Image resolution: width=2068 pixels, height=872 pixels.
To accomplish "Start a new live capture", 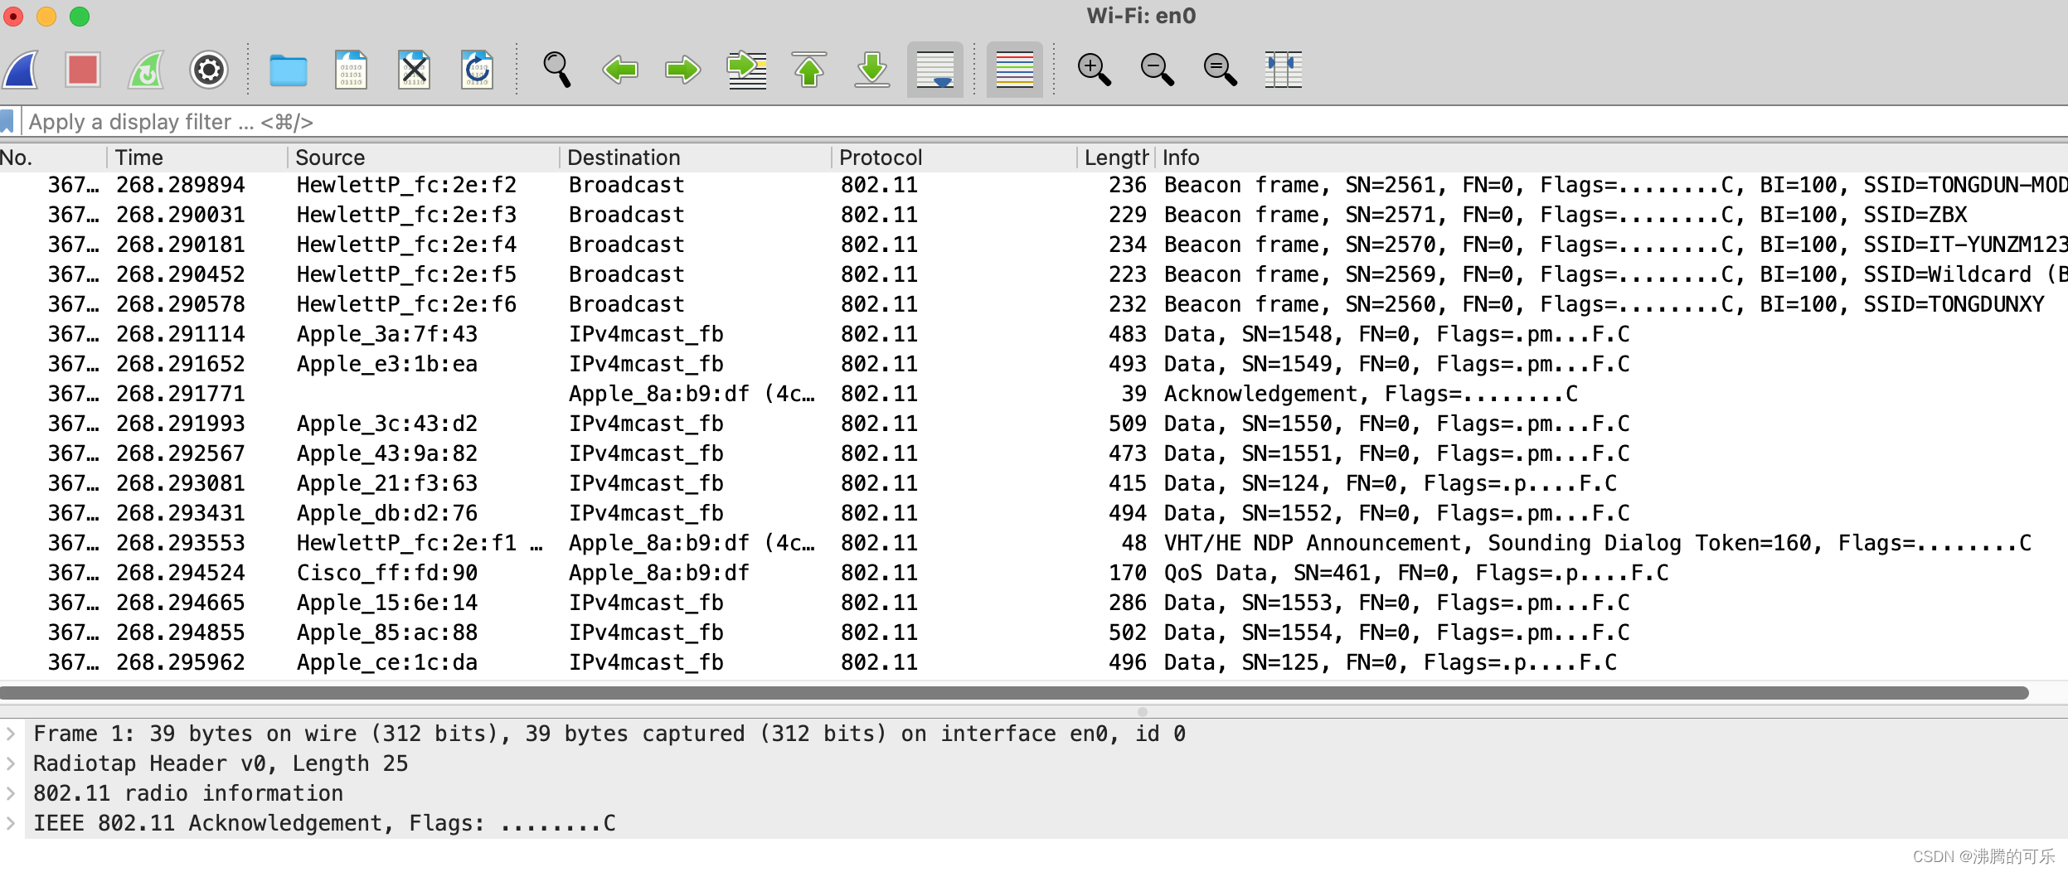I will tap(21, 70).
